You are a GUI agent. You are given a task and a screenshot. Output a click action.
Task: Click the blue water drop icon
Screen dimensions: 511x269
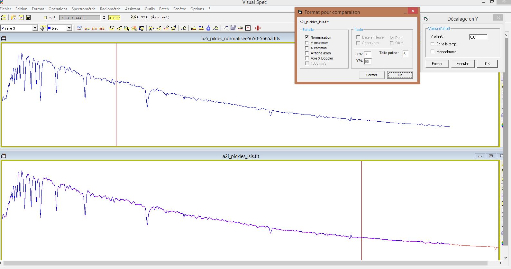coord(208,28)
